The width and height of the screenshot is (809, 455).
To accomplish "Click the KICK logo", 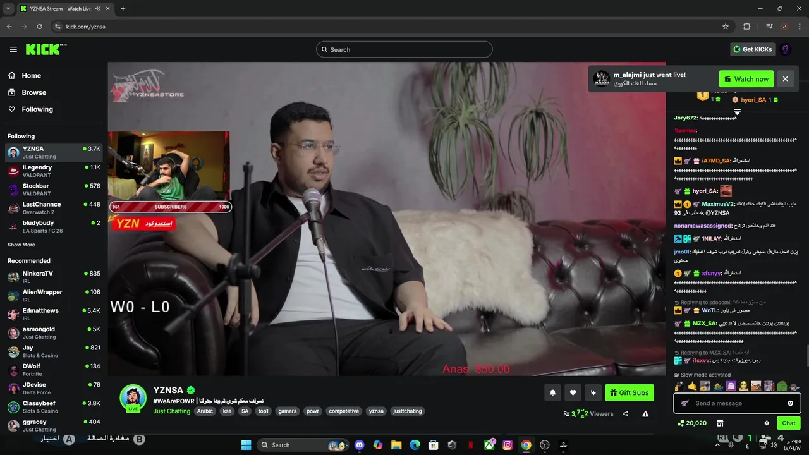I will click(x=46, y=49).
